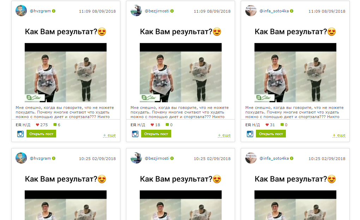This screenshot has width=360, height=220.
Task: Click comment icon with 6 comments
Action: pos(55,124)
